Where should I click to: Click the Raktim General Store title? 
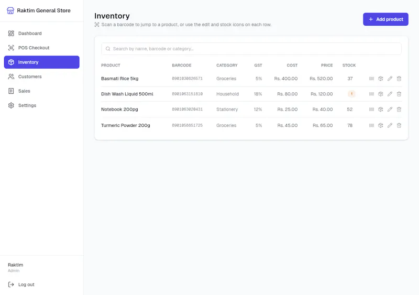coord(44,10)
